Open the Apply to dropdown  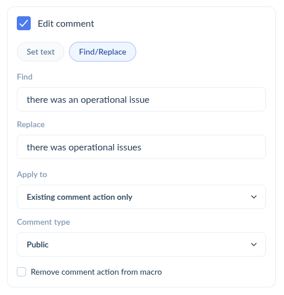[141, 197]
